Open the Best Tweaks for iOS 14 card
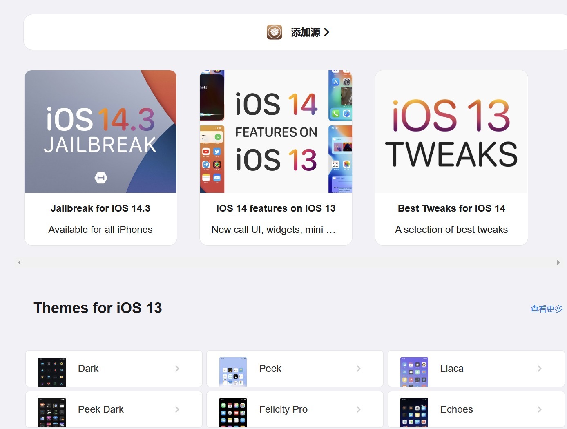The width and height of the screenshot is (567, 429). [x=451, y=157]
